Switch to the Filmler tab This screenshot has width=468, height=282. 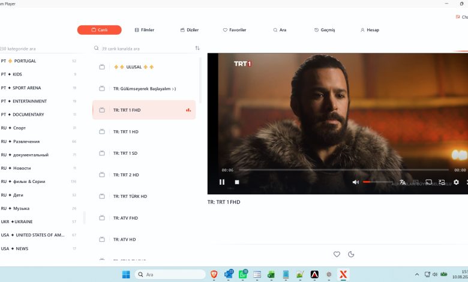(145, 30)
